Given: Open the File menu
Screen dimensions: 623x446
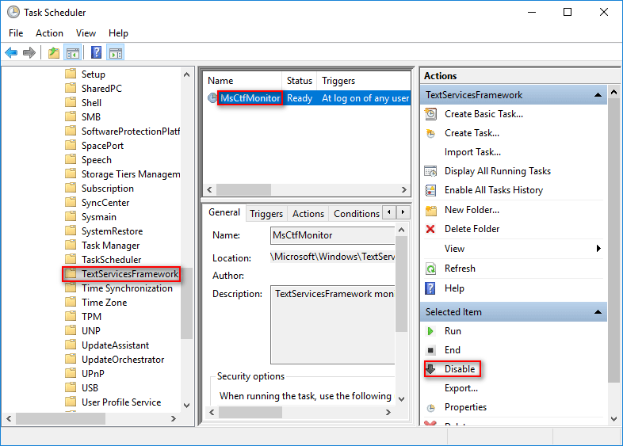Looking at the screenshot, I should pyautogui.click(x=16, y=33).
